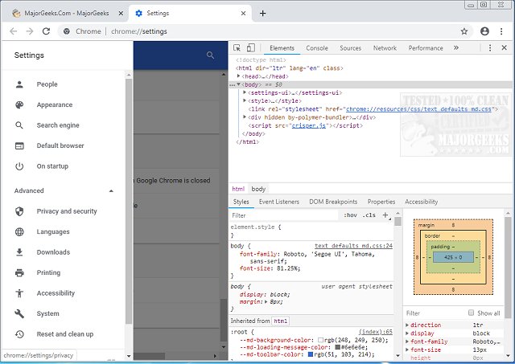Click the search magnifier in Settings header
The height and width of the screenshot is (364, 515).
[211, 55]
